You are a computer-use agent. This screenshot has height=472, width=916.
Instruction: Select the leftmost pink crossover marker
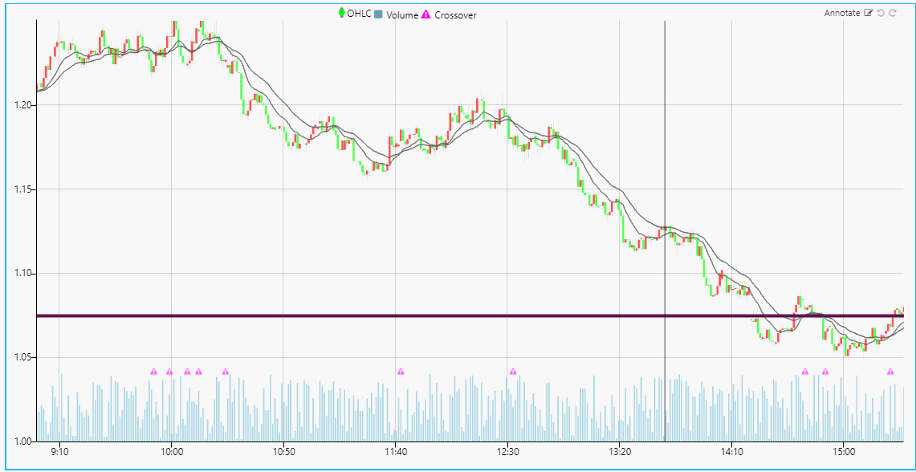click(153, 372)
